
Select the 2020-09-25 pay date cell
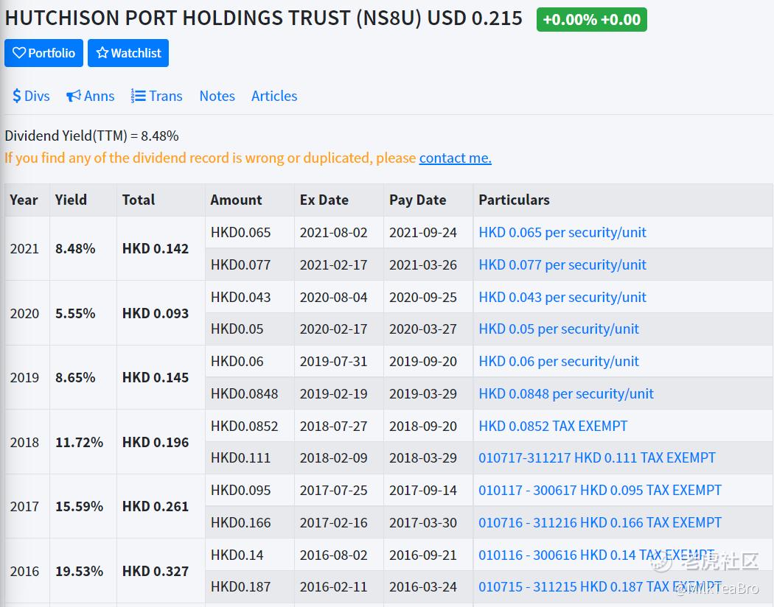pyautogui.click(x=428, y=298)
